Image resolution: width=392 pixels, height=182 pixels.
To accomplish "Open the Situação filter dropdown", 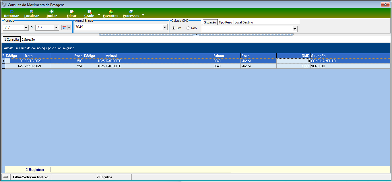I will [295, 29].
